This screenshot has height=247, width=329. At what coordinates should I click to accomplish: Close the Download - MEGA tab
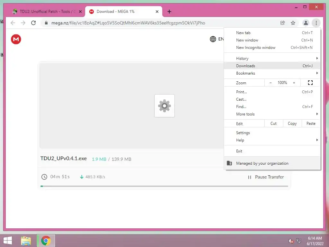[157, 12]
